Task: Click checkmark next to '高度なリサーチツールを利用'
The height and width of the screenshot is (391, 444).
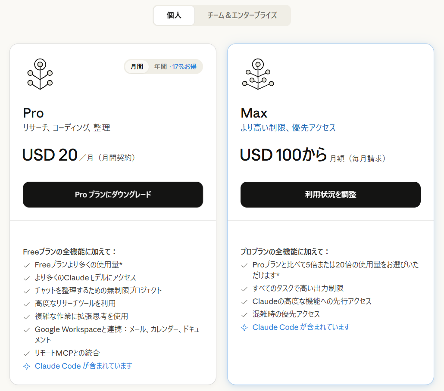Action: click(27, 304)
